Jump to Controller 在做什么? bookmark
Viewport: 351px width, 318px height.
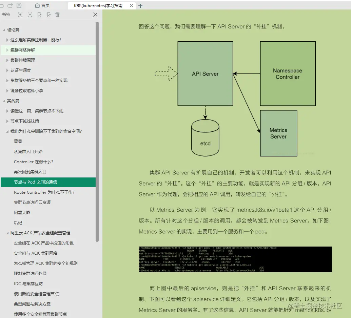pyautogui.click(x=34, y=162)
